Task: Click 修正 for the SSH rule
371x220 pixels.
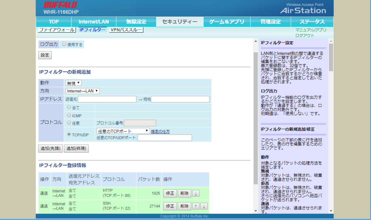Action: pyautogui.click(x=170, y=206)
